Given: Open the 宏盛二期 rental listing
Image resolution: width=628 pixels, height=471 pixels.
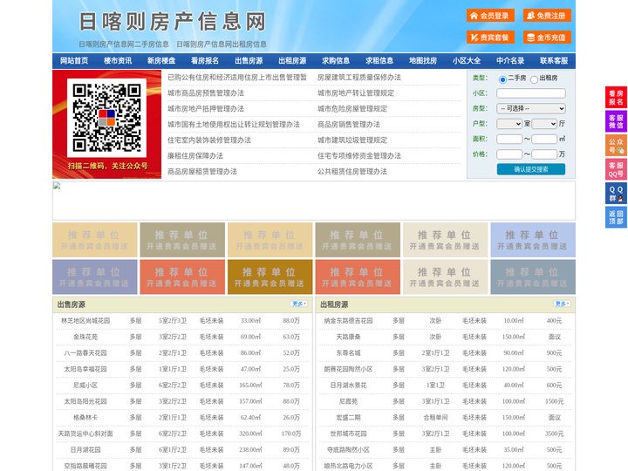Looking at the screenshot, I should pyautogui.click(x=348, y=417).
